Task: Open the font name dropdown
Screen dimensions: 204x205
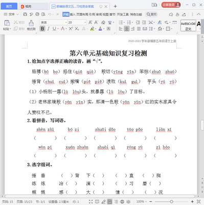Action: click(54, 23)
